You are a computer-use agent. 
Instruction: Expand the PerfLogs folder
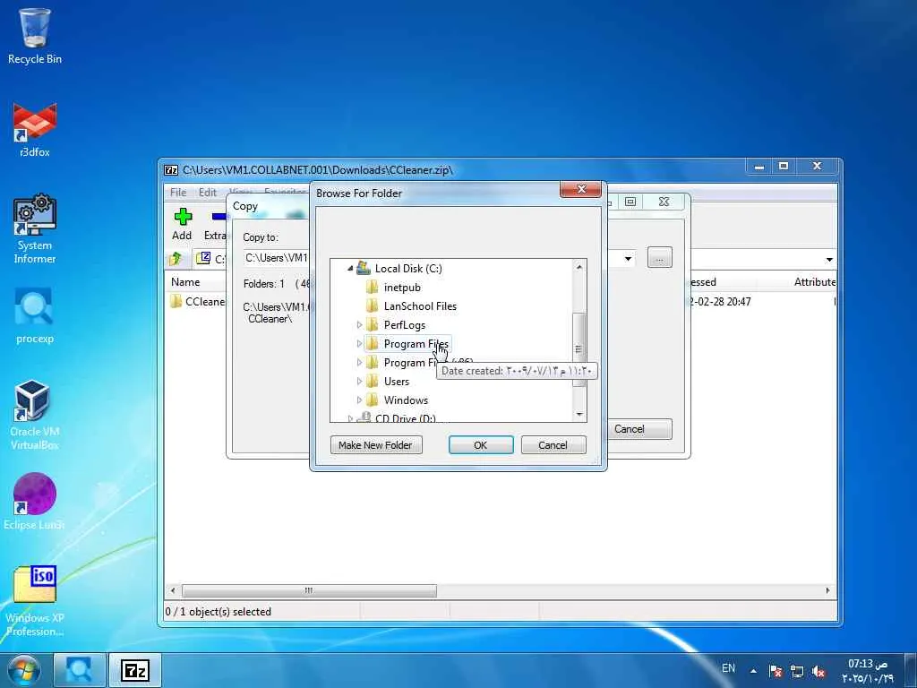tap(359, 324)
